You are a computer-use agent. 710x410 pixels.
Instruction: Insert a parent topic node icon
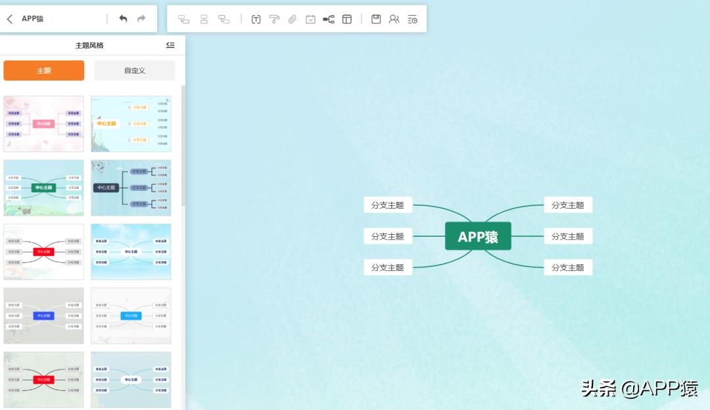(x=224, y=19)
